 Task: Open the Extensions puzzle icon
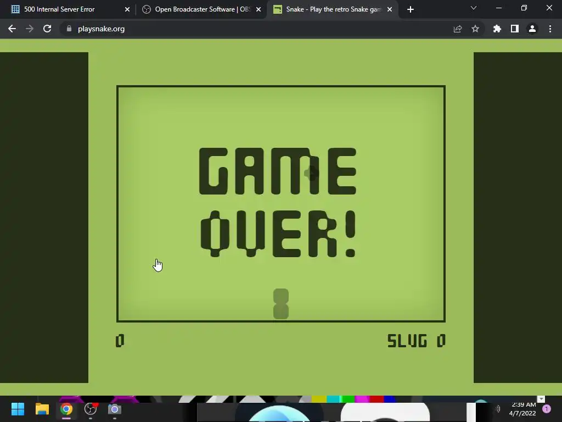tap(497, 29)
